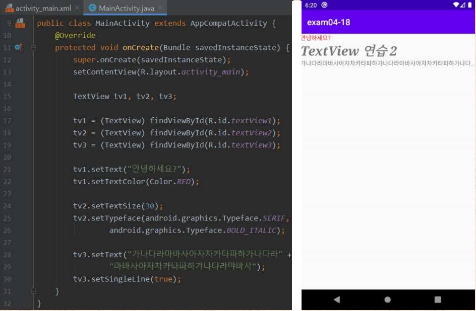Tap the Wi-Fi status icon in emulator
The width and height of the screenshot is (476, 311).
(x=456, y=5)
